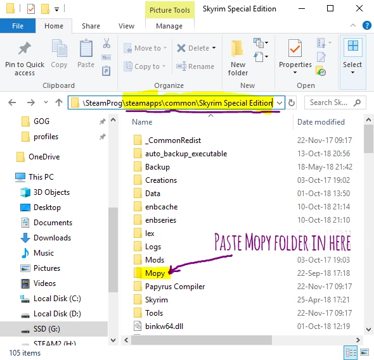Screen dimensions: 374x360
Task: Click the Rename button
Action: click(x=195, y=66)
